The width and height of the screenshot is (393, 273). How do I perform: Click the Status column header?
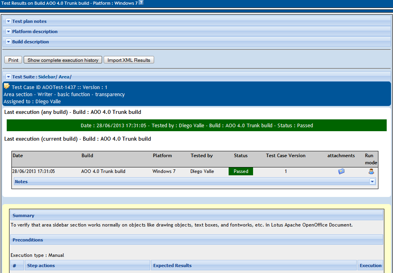click(x=241, y=156)
